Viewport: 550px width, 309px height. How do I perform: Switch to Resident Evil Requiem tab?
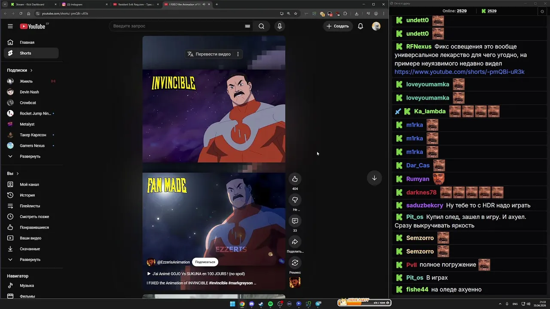tap(135, 4)
